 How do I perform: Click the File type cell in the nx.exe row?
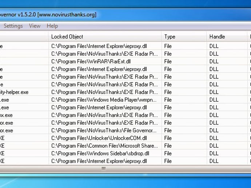click(168, 115)
